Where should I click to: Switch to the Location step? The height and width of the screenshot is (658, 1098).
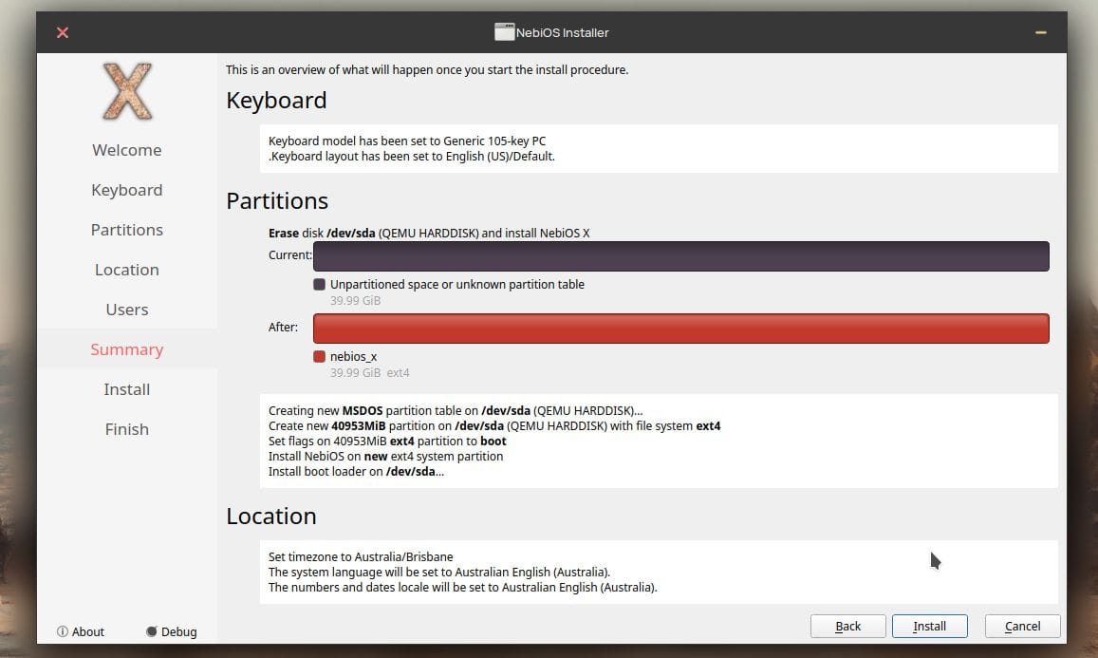coord(127,270)
